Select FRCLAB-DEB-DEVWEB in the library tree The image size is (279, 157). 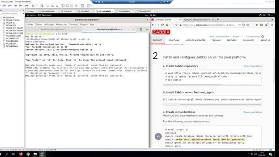[14, 33]
